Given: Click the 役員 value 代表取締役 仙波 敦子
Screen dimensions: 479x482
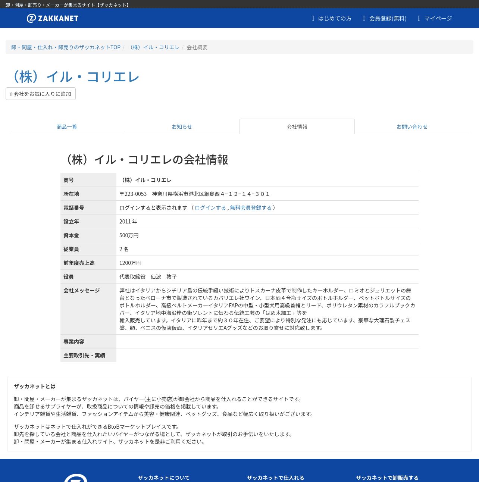Looking at the screenshot, I should 148,277.
